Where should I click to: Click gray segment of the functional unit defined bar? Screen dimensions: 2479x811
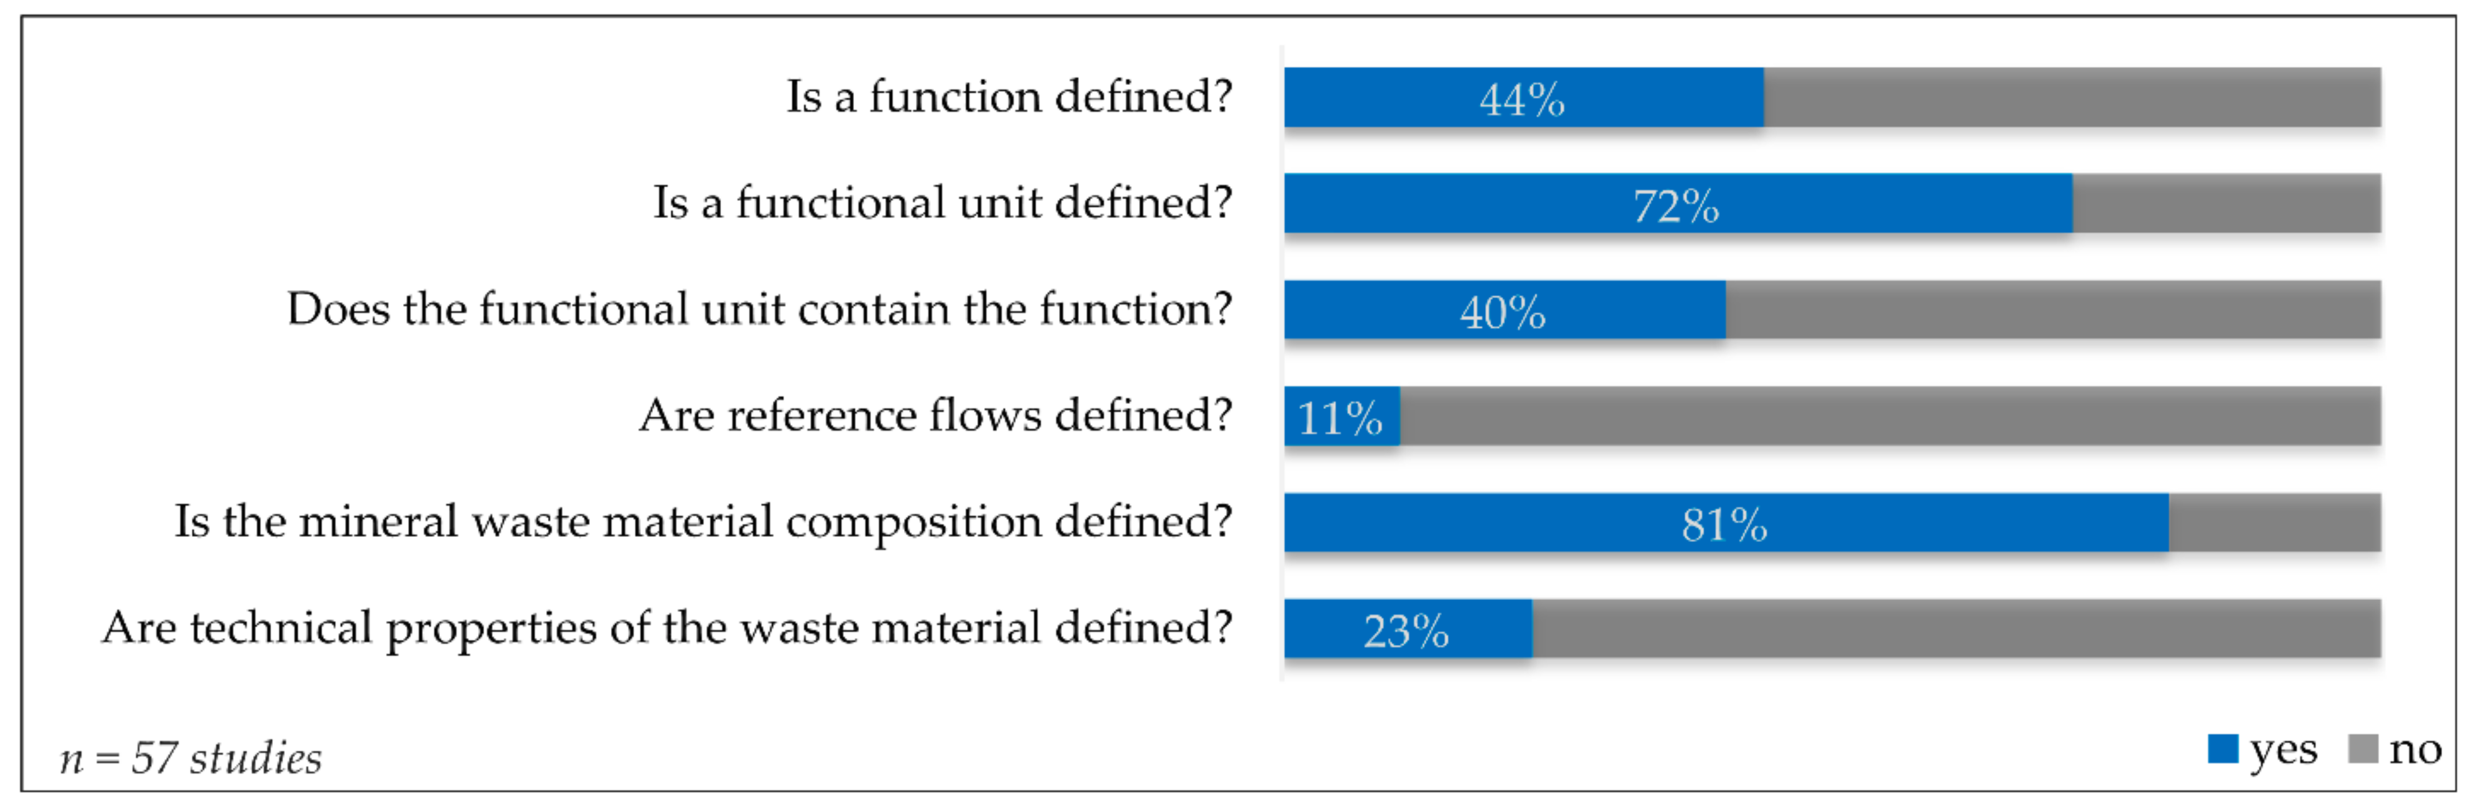tap(2226, 204)
